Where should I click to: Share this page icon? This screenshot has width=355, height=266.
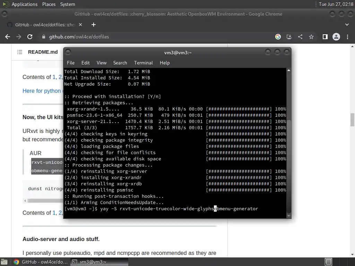pyautogui.click(x=300, y=37)
